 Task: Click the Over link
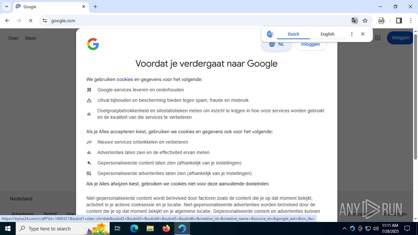[x=13, y=38]
